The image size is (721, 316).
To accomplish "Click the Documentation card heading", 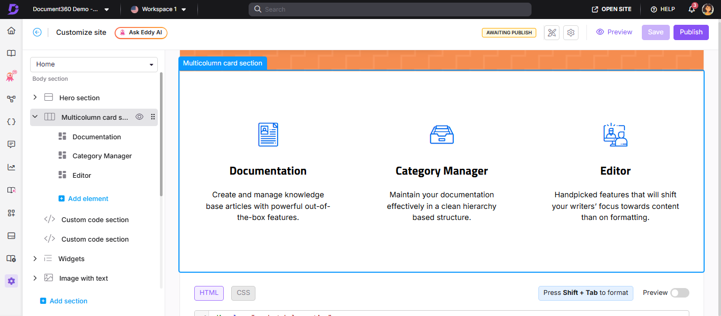I will point(268,171).
